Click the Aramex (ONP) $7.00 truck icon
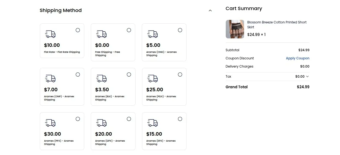The image size is (340, 155). tap(50, 78)
